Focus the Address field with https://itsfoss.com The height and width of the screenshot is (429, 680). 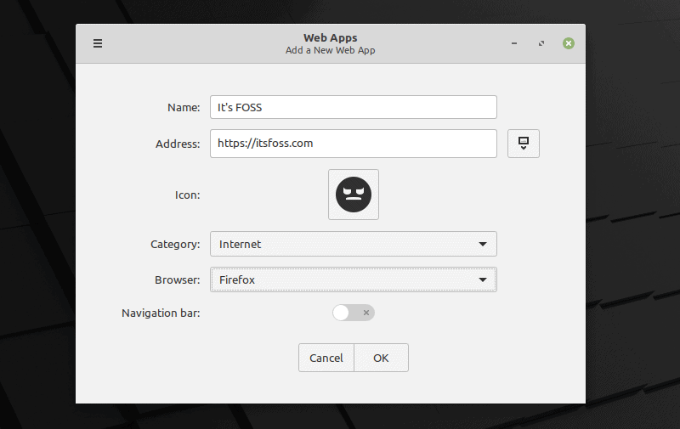pos(354,144)
